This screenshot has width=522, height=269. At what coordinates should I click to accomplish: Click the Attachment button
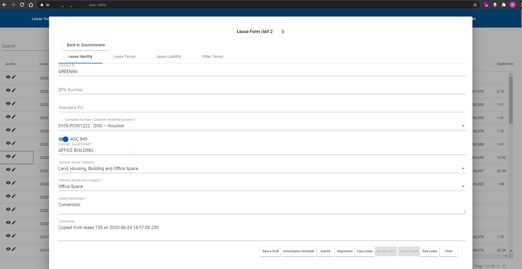[345, 251]
